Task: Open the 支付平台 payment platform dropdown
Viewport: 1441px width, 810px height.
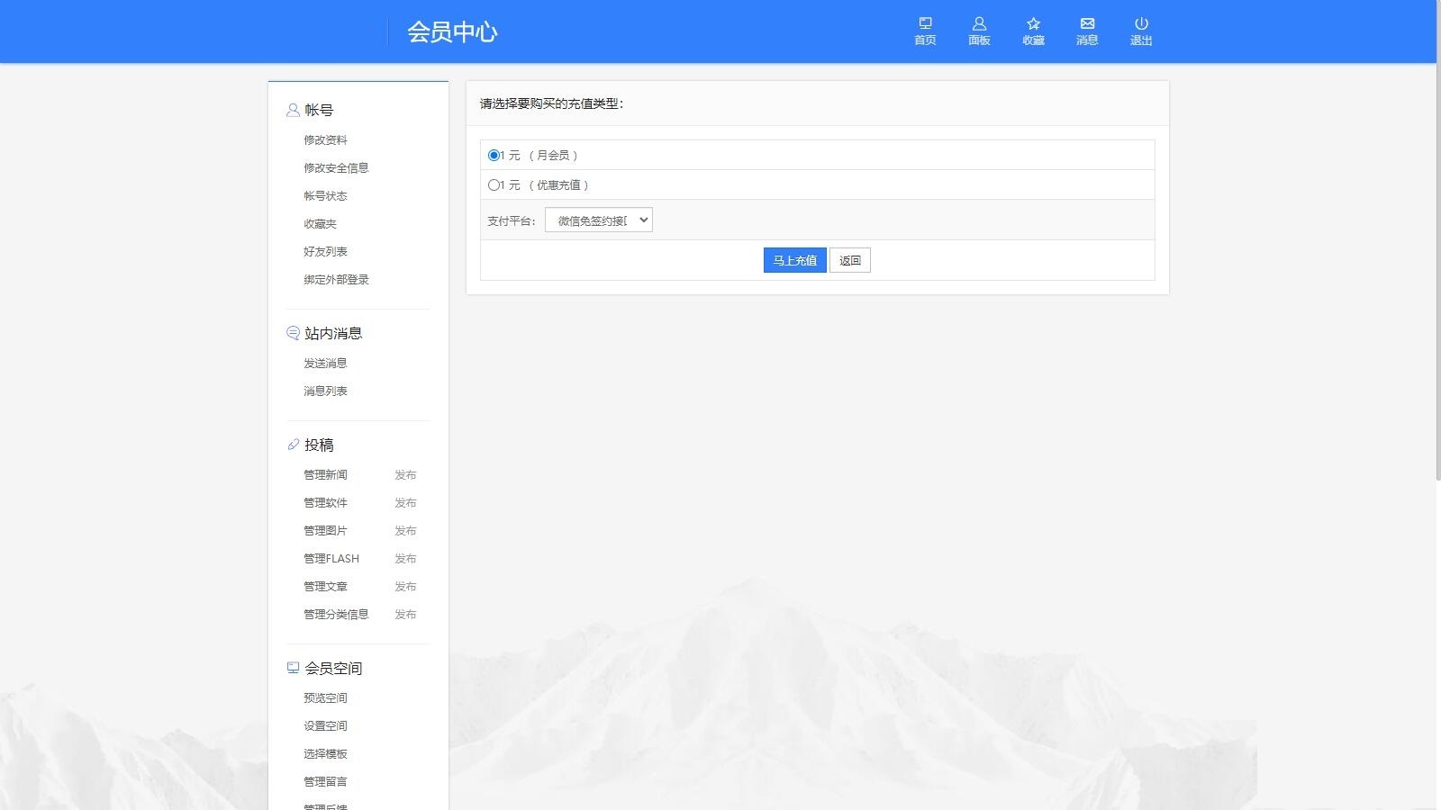Action: (x=598, y=219)
